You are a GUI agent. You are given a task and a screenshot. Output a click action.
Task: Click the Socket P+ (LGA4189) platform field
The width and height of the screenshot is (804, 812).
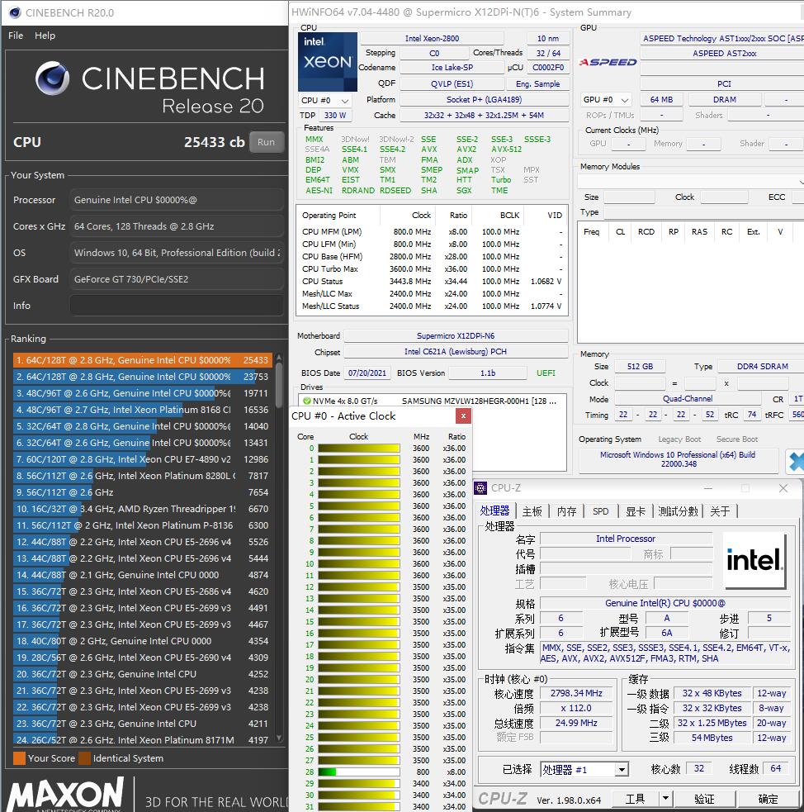[x=485, y=99]
